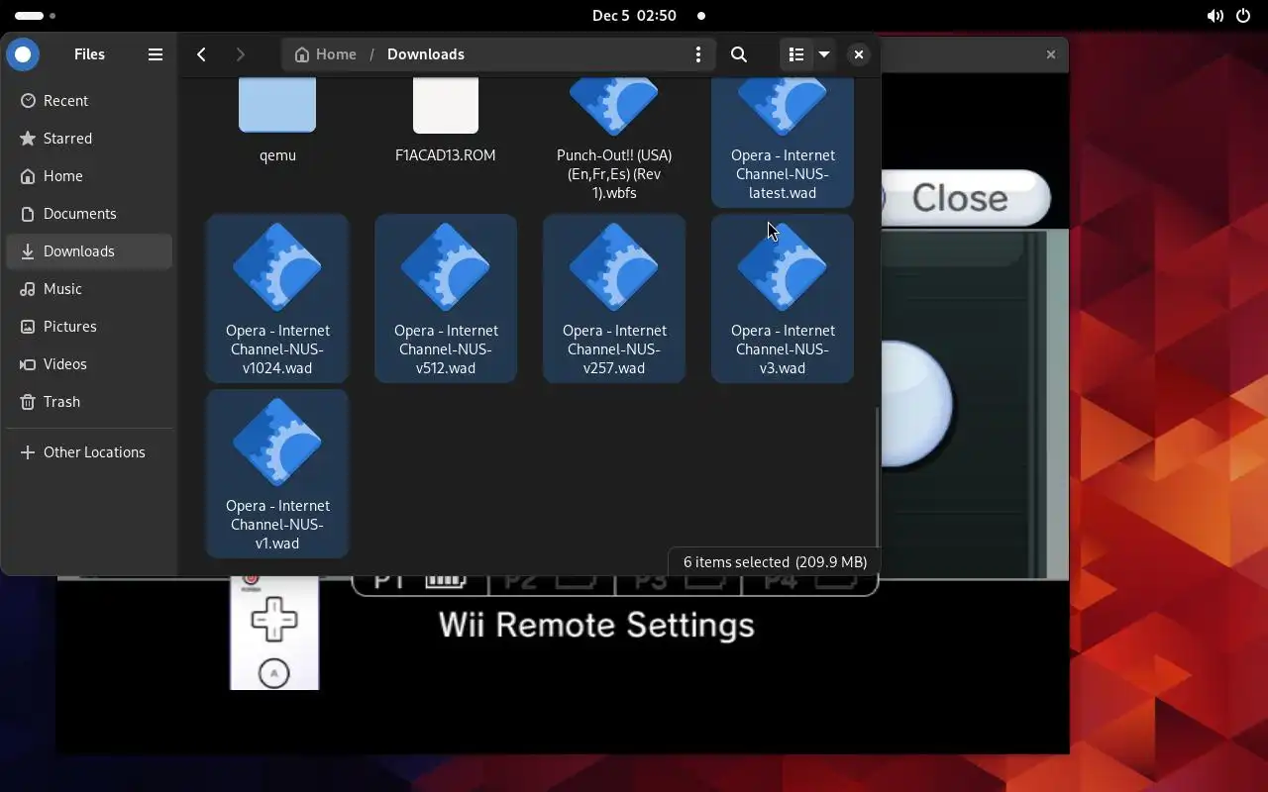Open Videos in the sidebar
1268x792 pixels.
pos(89,364)
